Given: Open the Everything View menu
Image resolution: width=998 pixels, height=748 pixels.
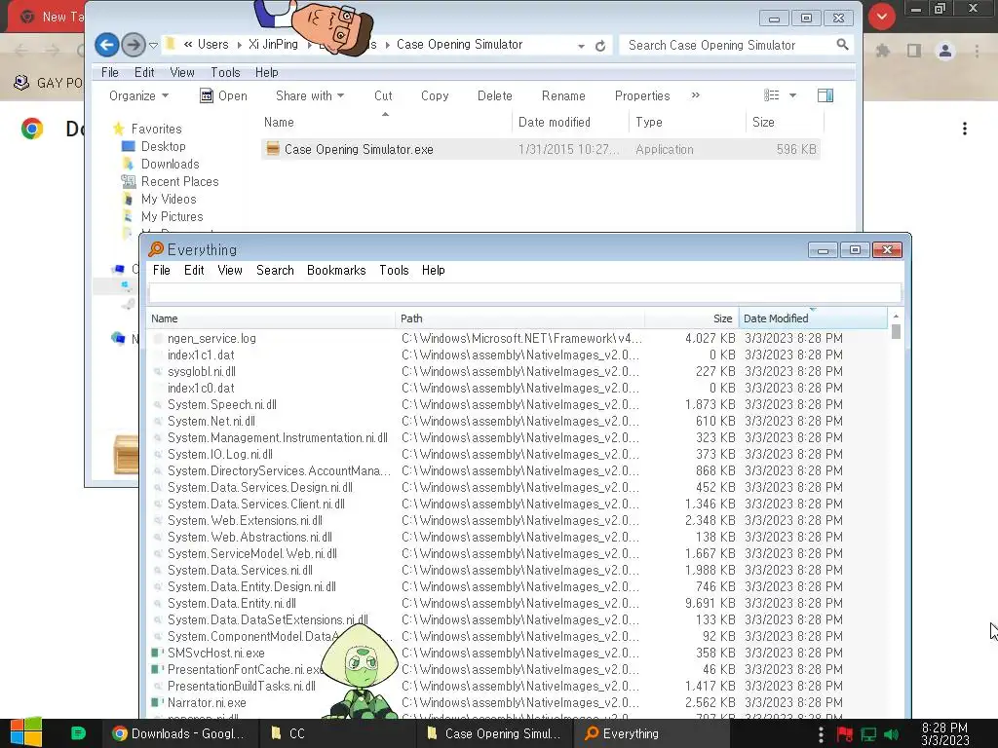Looking at the screenshot, I should pyautogui.click(x=230, y=270).
